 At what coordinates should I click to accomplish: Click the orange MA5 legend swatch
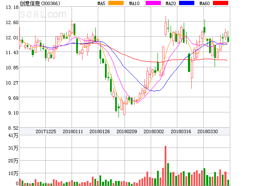point(116,3)
